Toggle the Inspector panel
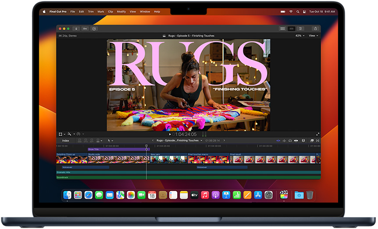 click(301, 29)
